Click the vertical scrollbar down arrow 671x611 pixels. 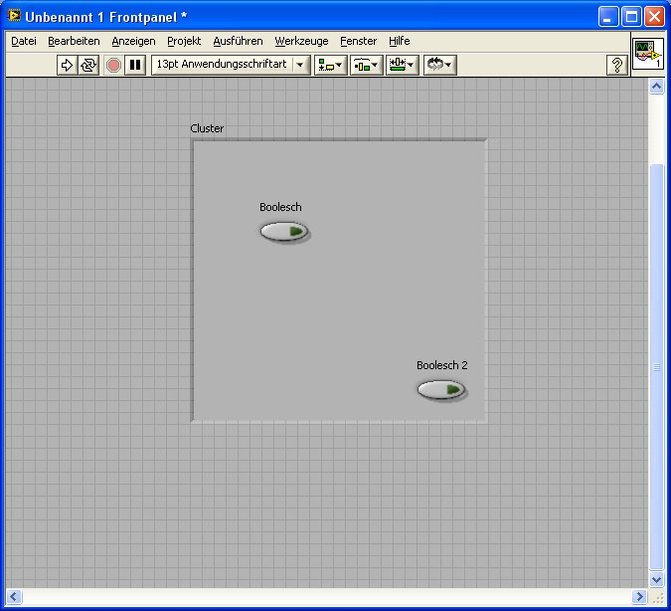pos(656,580)
